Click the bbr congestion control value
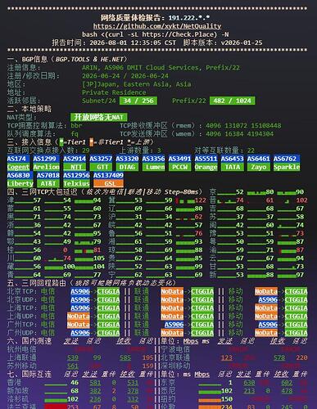Image resolution: width=317 pixels, height=409 pixels. [76, 125]
